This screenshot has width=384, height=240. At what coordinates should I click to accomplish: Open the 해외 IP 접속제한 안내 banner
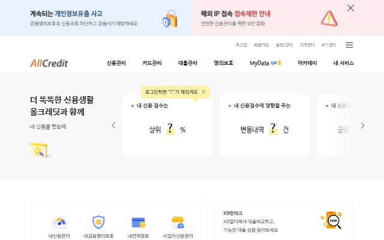click(288, 18)
